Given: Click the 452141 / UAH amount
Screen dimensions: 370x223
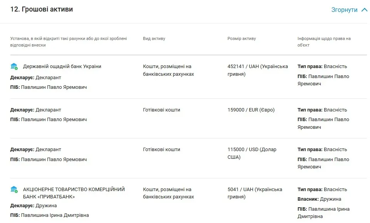Looking at the screenshot, I should pyautogui.click(x=258, y=70).
